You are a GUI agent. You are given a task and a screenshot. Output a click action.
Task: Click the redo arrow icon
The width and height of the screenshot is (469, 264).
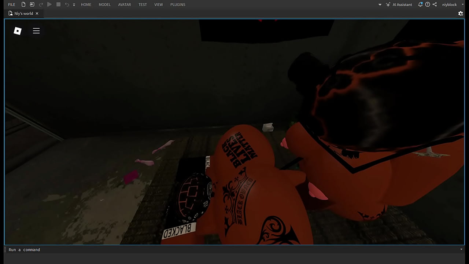pos(41,4)
